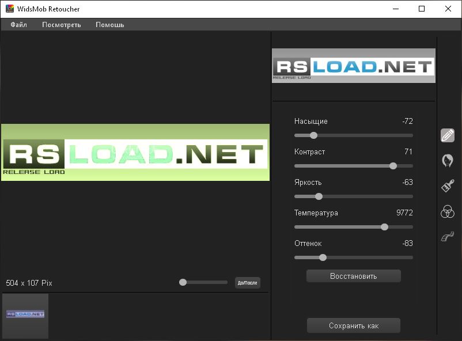
Task: Select the pencil adjust tool icon
Action: click(447, 135)
